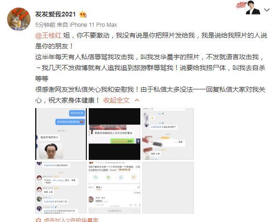
Task: Open first thumbnail with bald head photo
Action: pos(61,134)
